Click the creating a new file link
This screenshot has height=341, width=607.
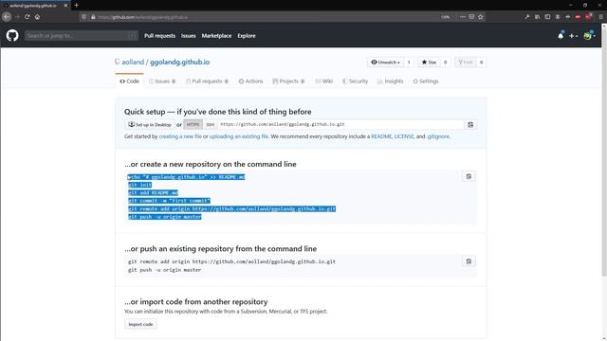[180, 136]
